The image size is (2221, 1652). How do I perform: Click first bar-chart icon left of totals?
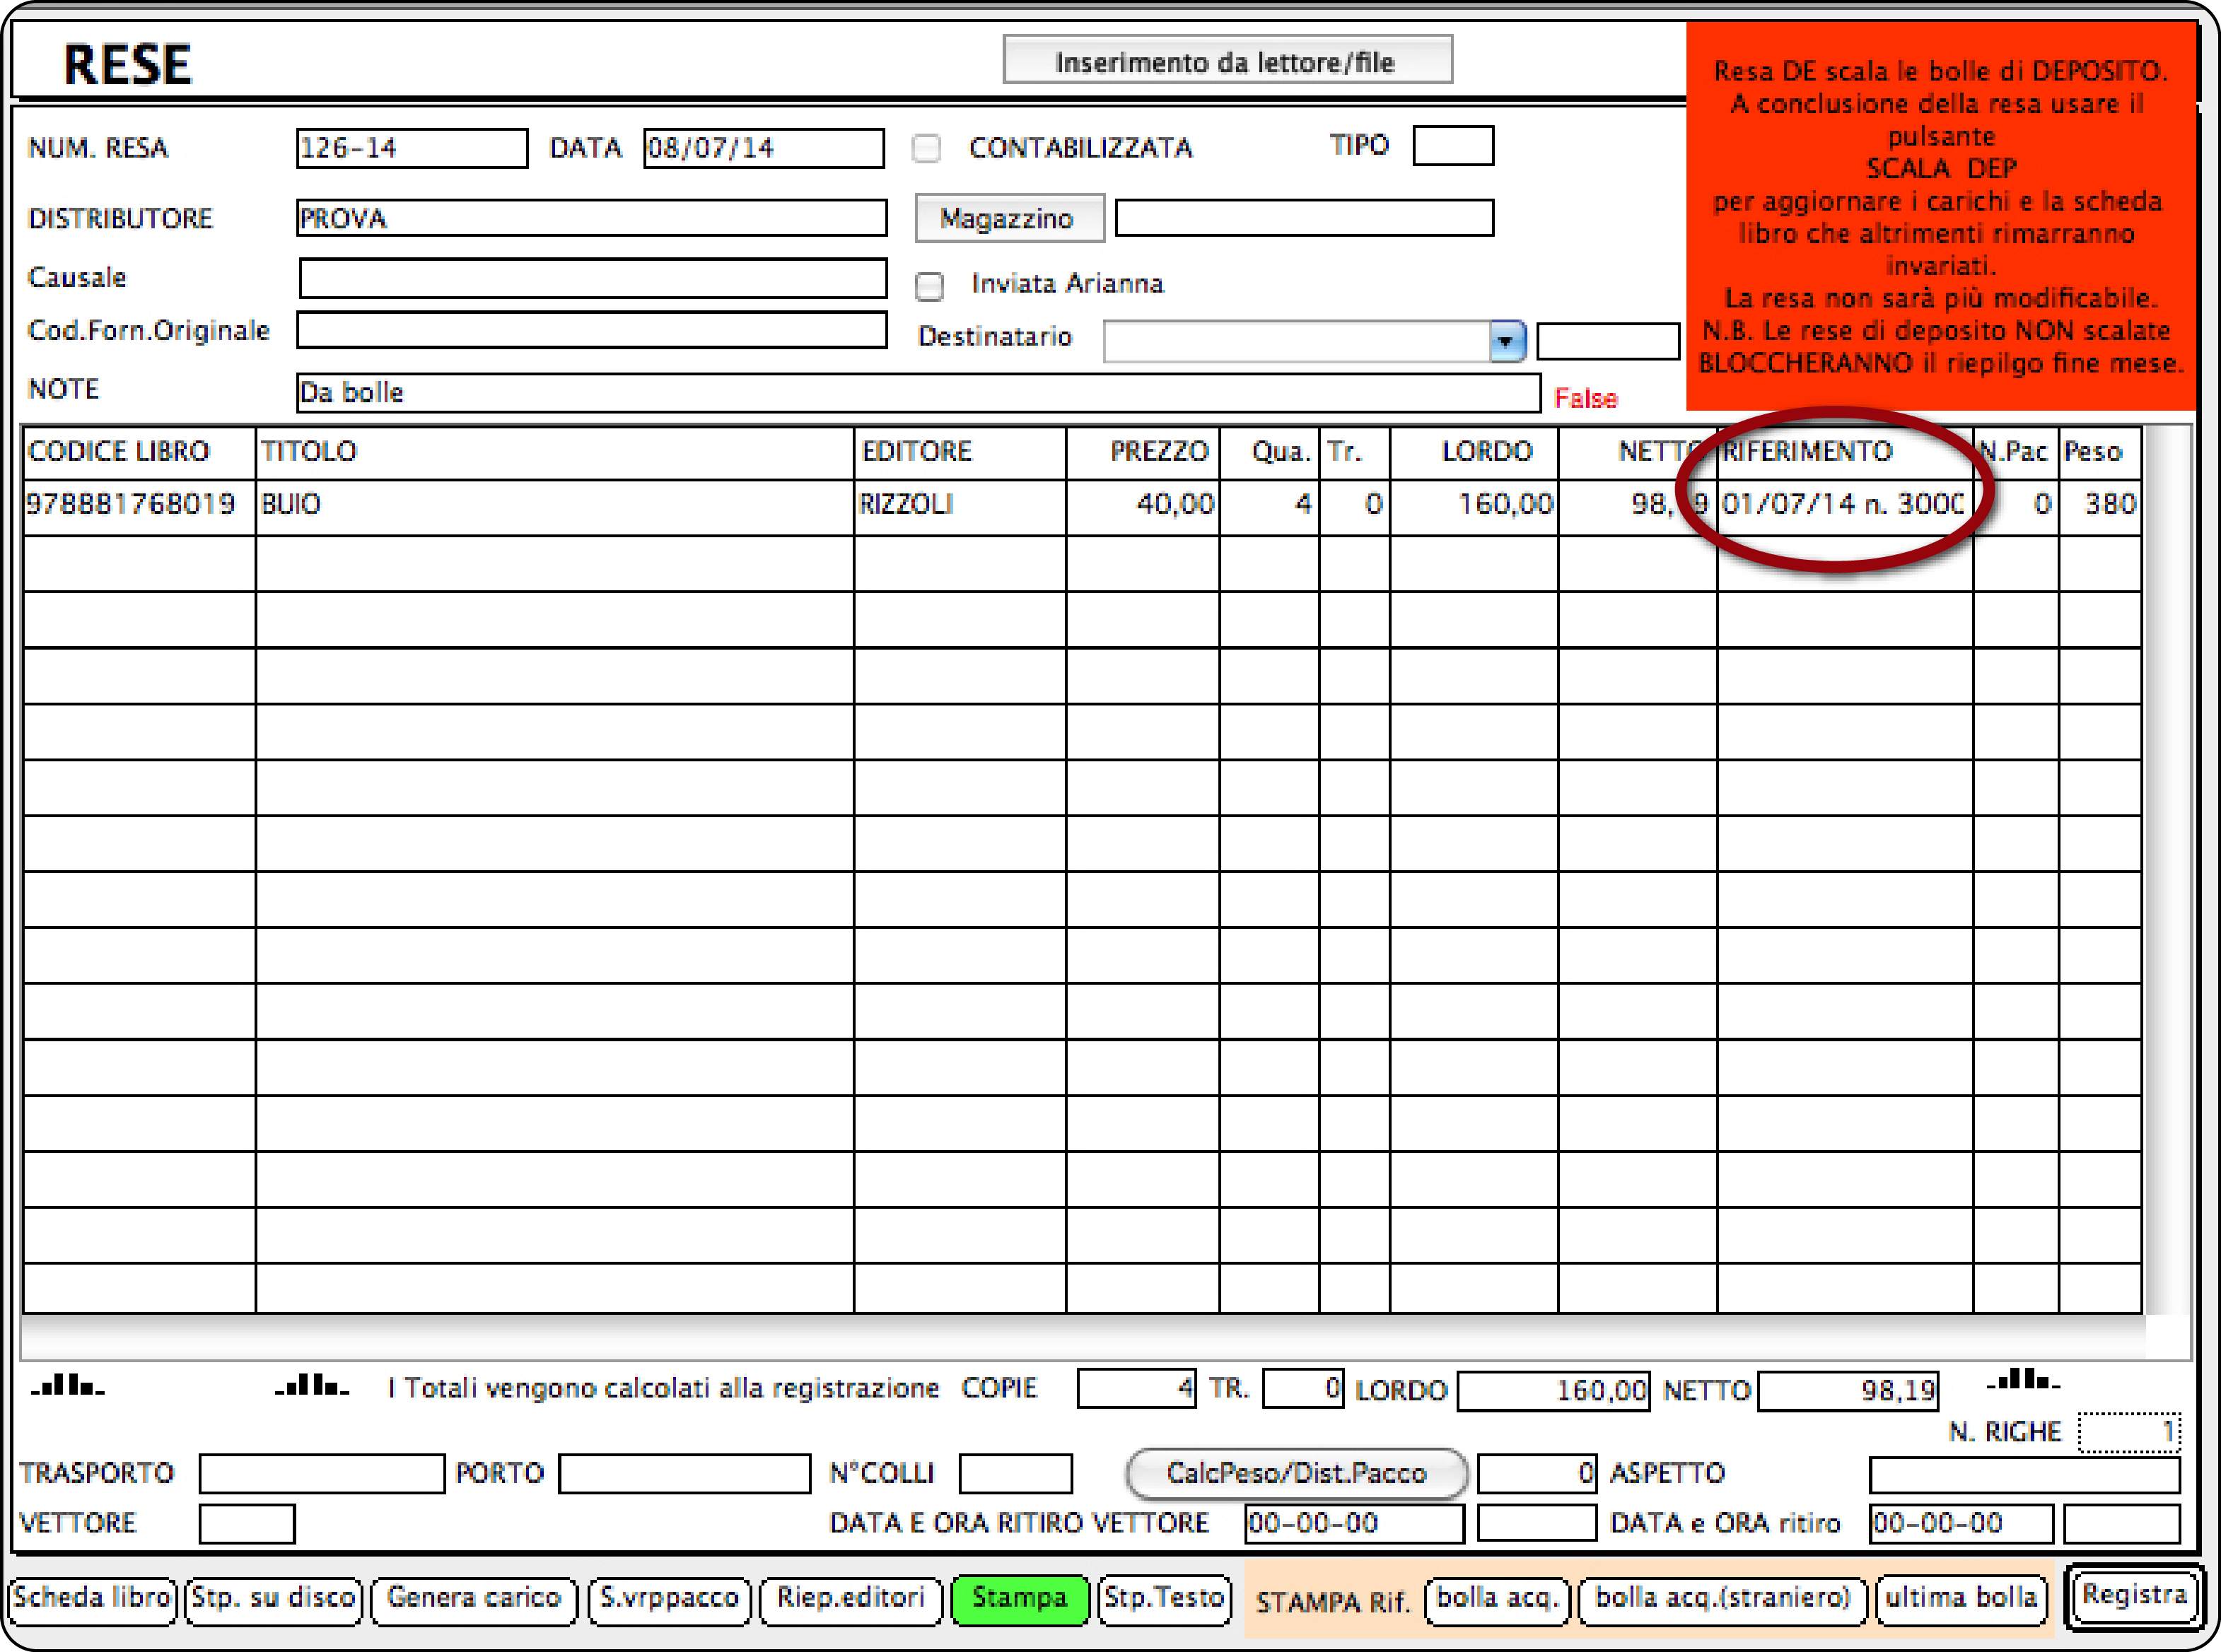[67, 1385]
